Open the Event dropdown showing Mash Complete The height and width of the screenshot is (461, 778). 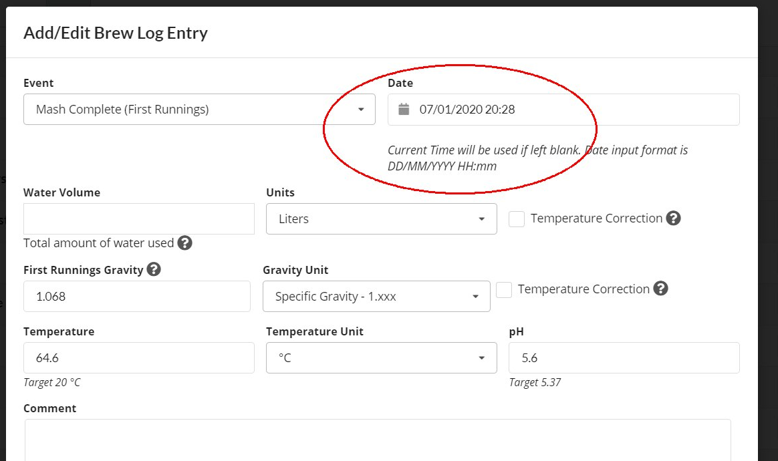(x=199, y=110)
